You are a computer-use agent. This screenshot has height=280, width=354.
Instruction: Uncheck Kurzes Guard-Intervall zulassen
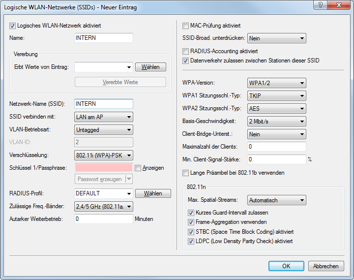[191, 213]
